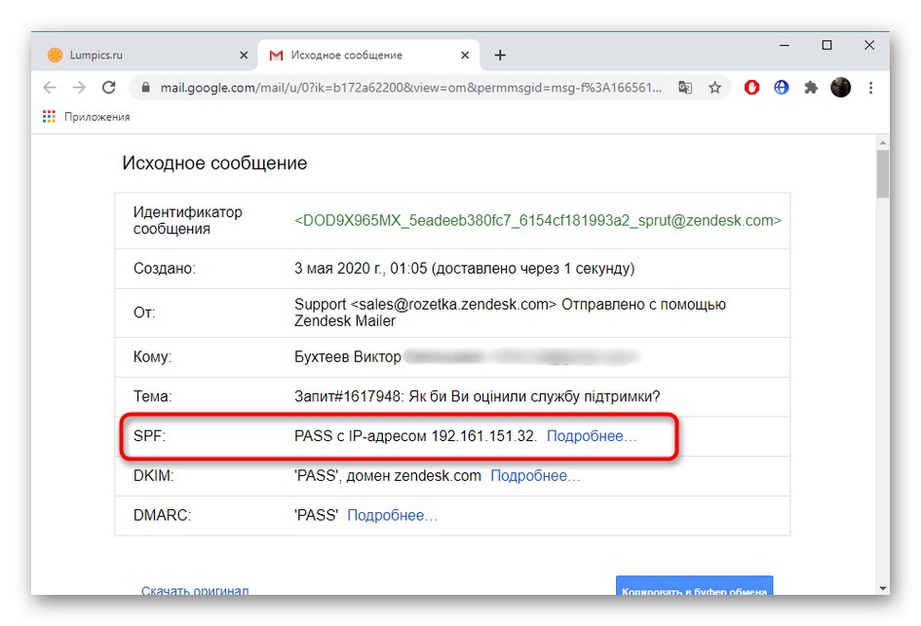Click the blue globe extension icon
The height and width of the screenshot is (626, 921).
pos(781,88)
